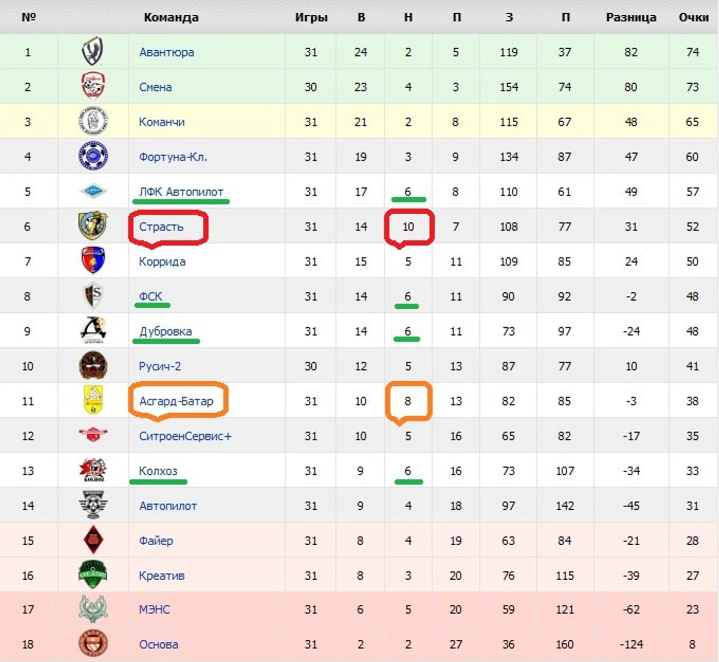Click the Креатив green logo
This screenshot has height=662, width=719.
tap(93, 574)
